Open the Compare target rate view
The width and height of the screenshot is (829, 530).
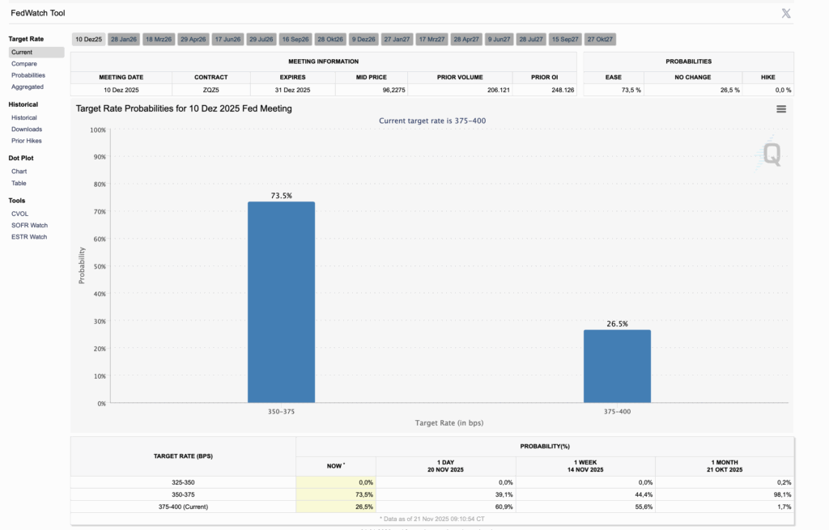coord(24,64)
